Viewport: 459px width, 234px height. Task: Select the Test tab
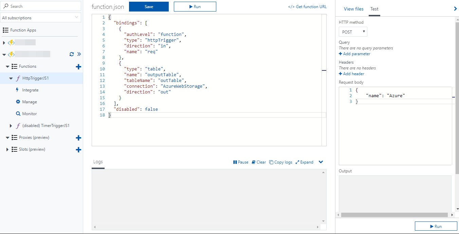click(374, 9)
